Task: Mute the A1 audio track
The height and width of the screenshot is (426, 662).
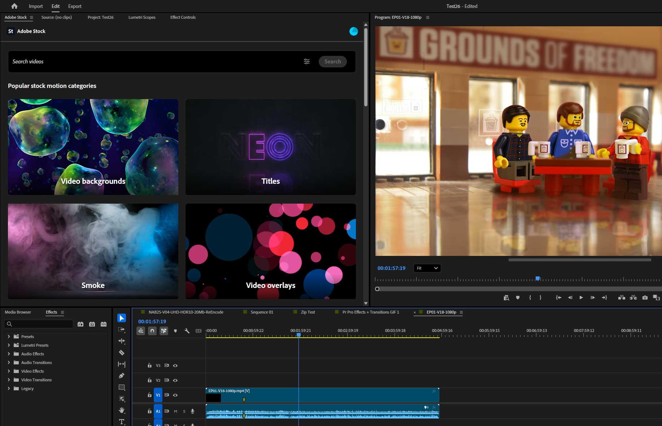Action: click(x=175, y=411)
